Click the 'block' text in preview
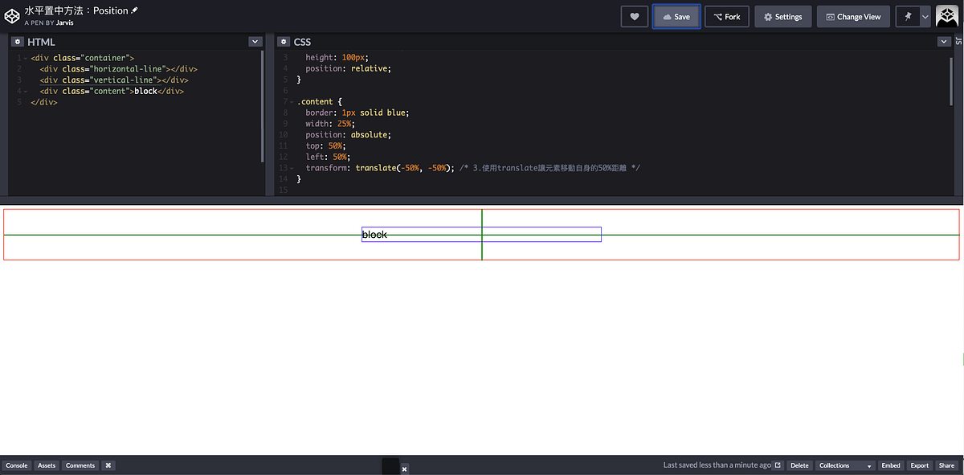964x475 pixels. (374, 235)
